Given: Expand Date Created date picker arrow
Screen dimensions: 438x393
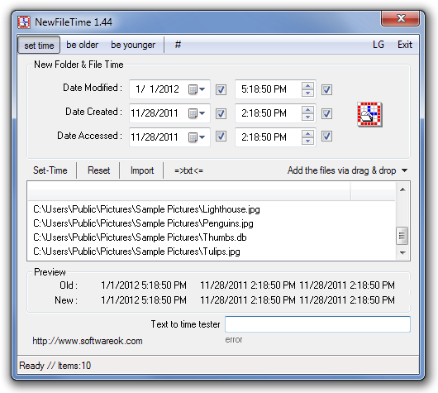Looking at the screenshot, I should (x=202, y=113).
